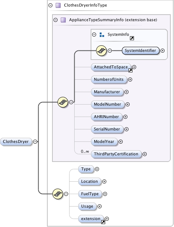Image resolution: width=174 pixels, height=227 pixels.
Task: Select the ApplianceTypeSummaryInfo sequence compositor icon
Action: tap(63, 102)
